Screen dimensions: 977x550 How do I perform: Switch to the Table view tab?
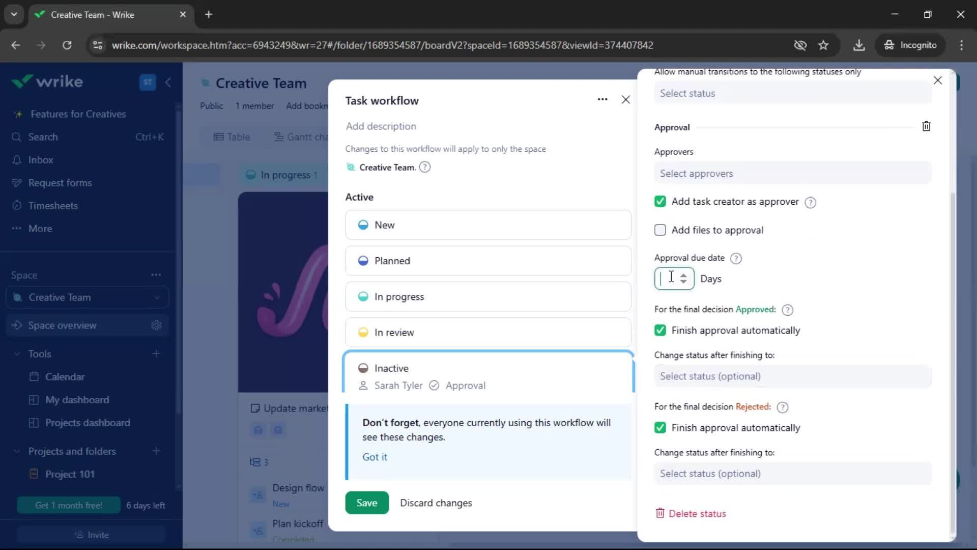[x=232, y=137]
